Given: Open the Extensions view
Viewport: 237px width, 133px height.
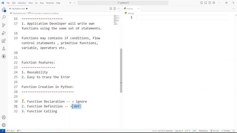Looking at the screenshot, I should [x=4, y=41].
